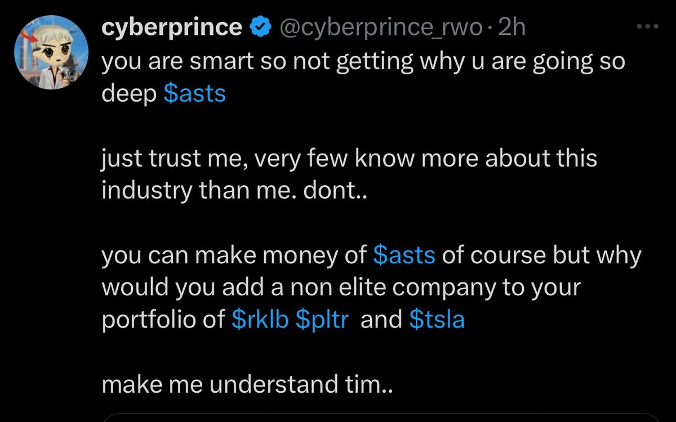Screen dimensions: 676x422
Task: Open the $rklb cashtag link
Action: [x=260, y=320]
